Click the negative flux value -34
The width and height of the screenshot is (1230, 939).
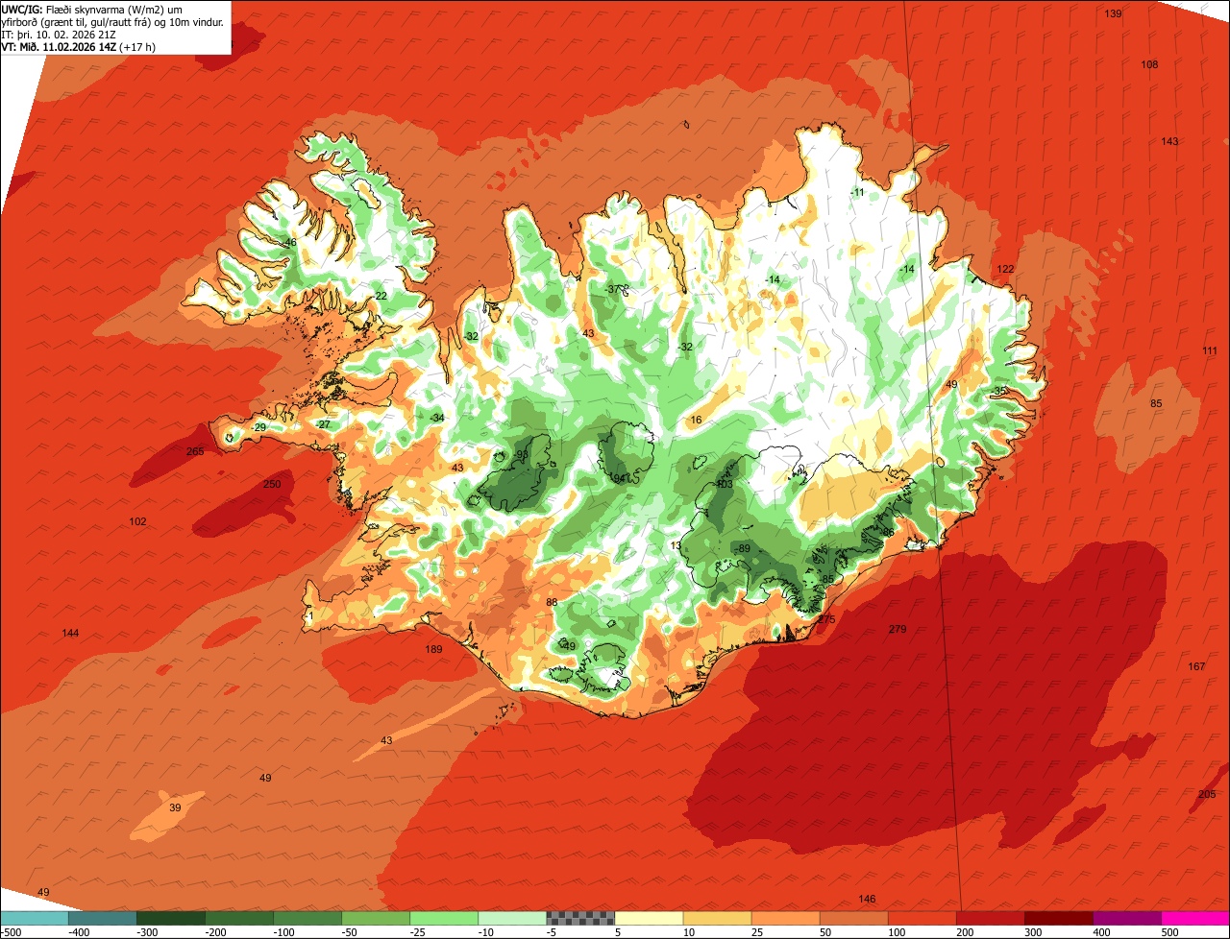(x=436, y=418)
